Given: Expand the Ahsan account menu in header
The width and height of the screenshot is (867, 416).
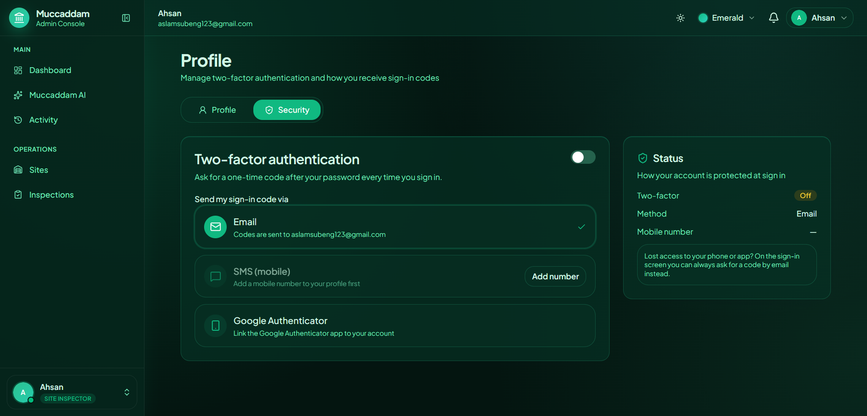Looking at the screenshot, I should click(x=819, y=18).
